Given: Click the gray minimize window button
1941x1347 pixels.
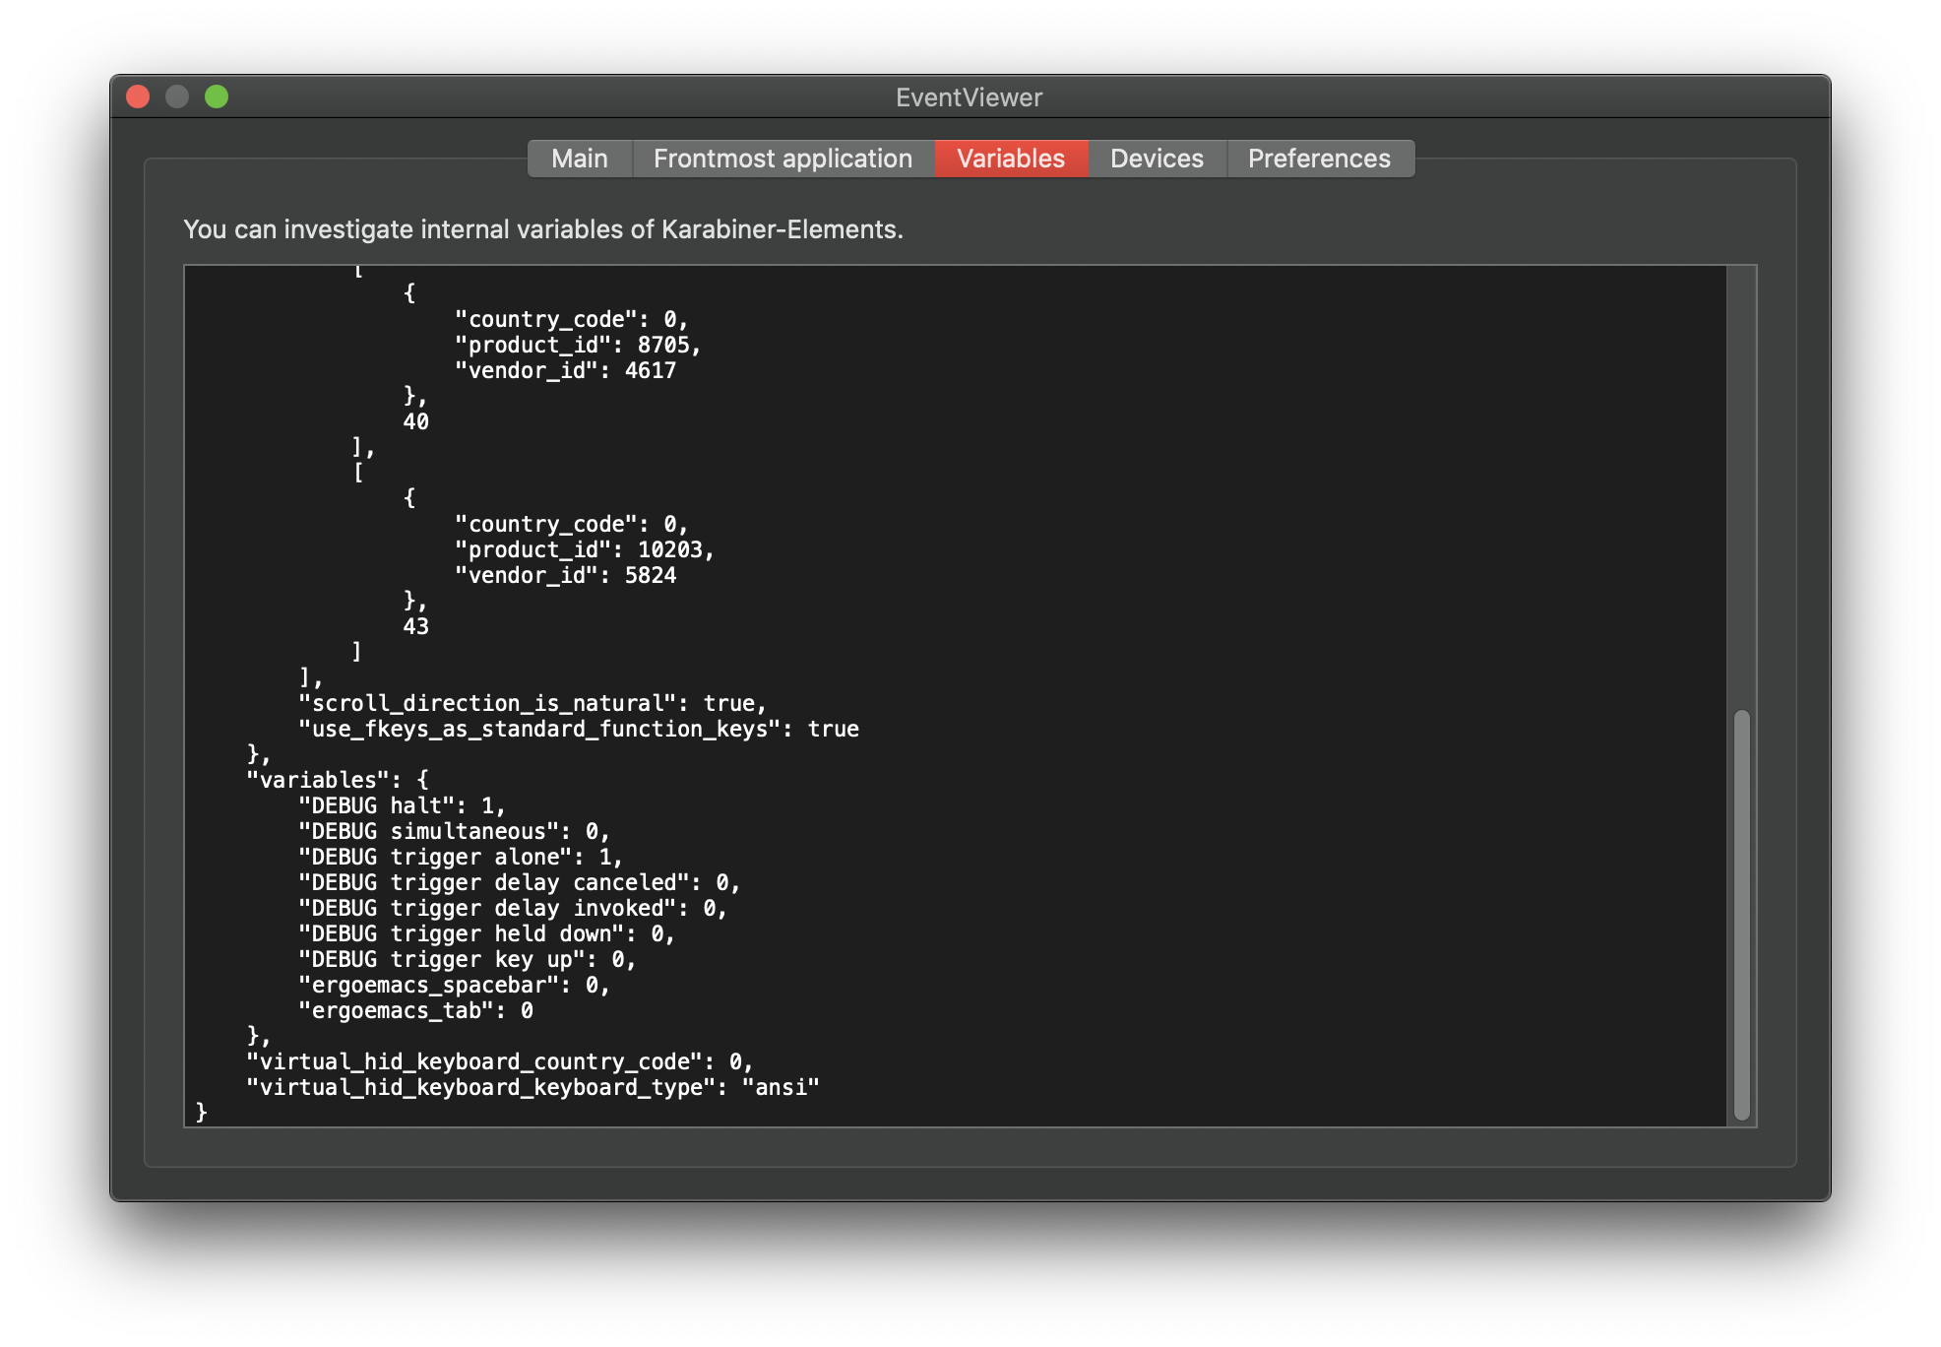Looking at the screenshot, I should click(177, 96).
